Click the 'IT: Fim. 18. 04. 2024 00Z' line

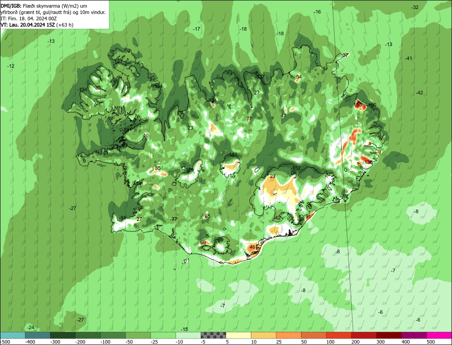click(x=28, y=19)
